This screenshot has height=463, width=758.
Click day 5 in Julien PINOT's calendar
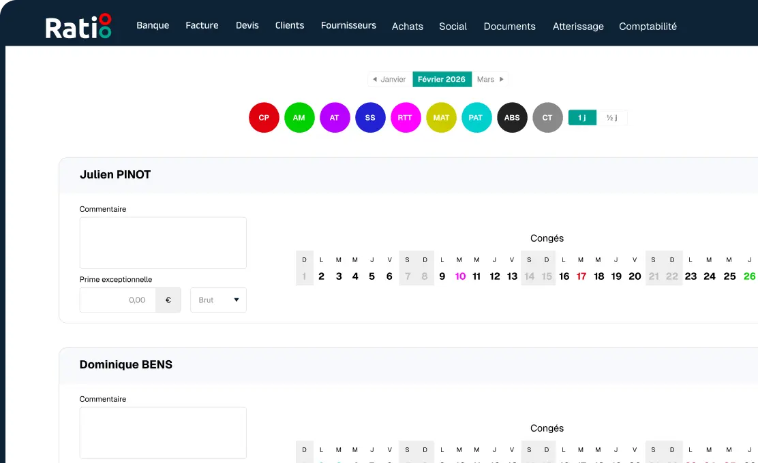[372, 276]
